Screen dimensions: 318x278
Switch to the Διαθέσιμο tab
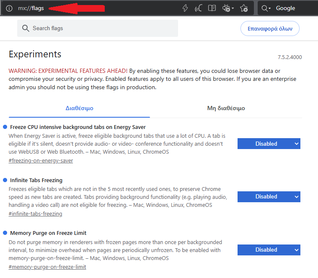[79, 108]
